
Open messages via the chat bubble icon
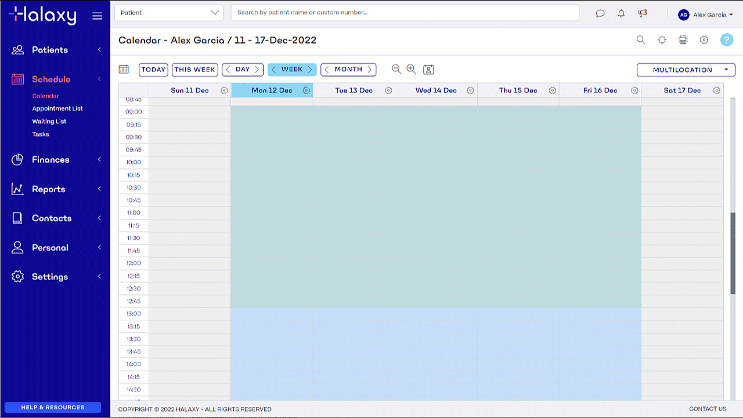tap(600, 13)
